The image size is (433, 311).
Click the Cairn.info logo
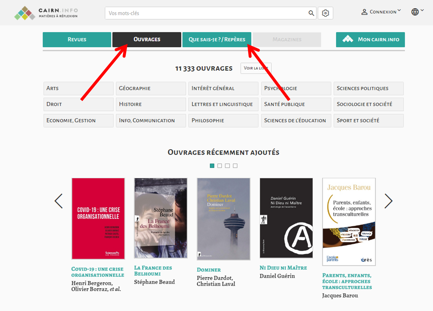coord(46,13)
